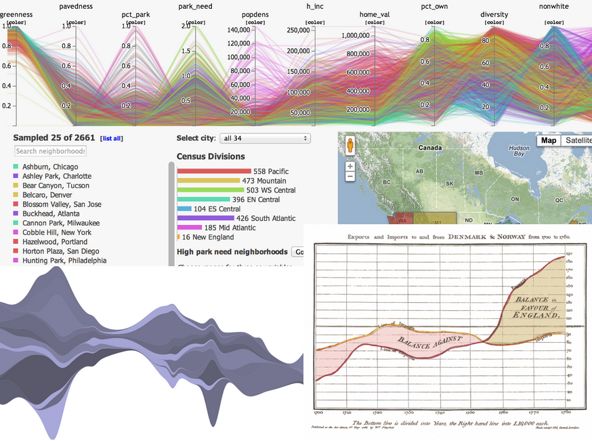Select the pink Mid Atlantic division bar

click(x=190, y=228)
